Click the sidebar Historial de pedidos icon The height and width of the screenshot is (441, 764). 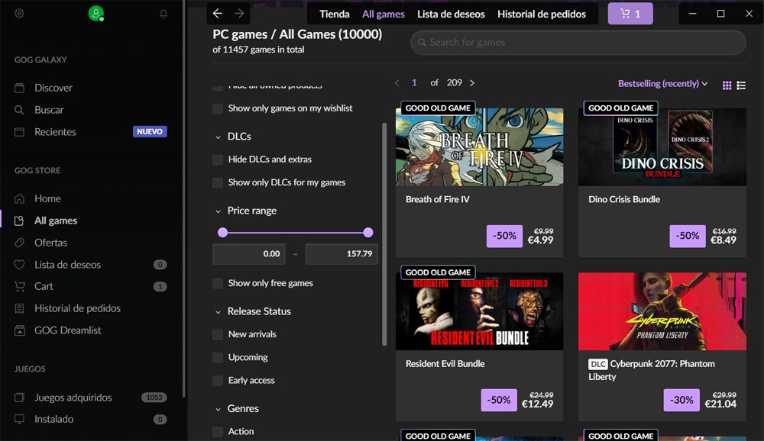coord(20,308)
